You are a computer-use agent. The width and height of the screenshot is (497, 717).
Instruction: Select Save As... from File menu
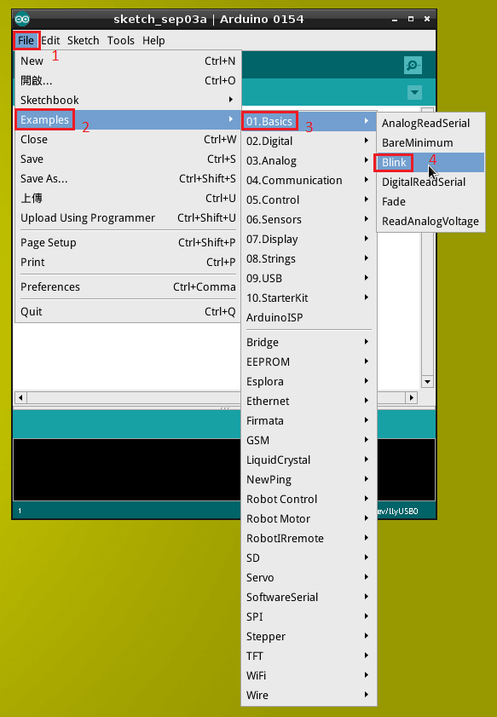[128, 179]
